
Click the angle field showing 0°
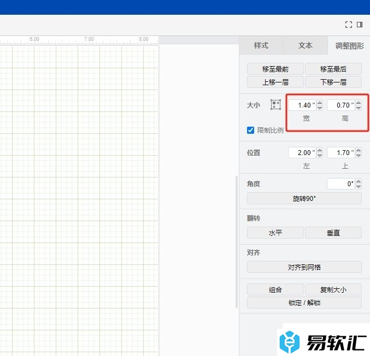pos(341,183)
